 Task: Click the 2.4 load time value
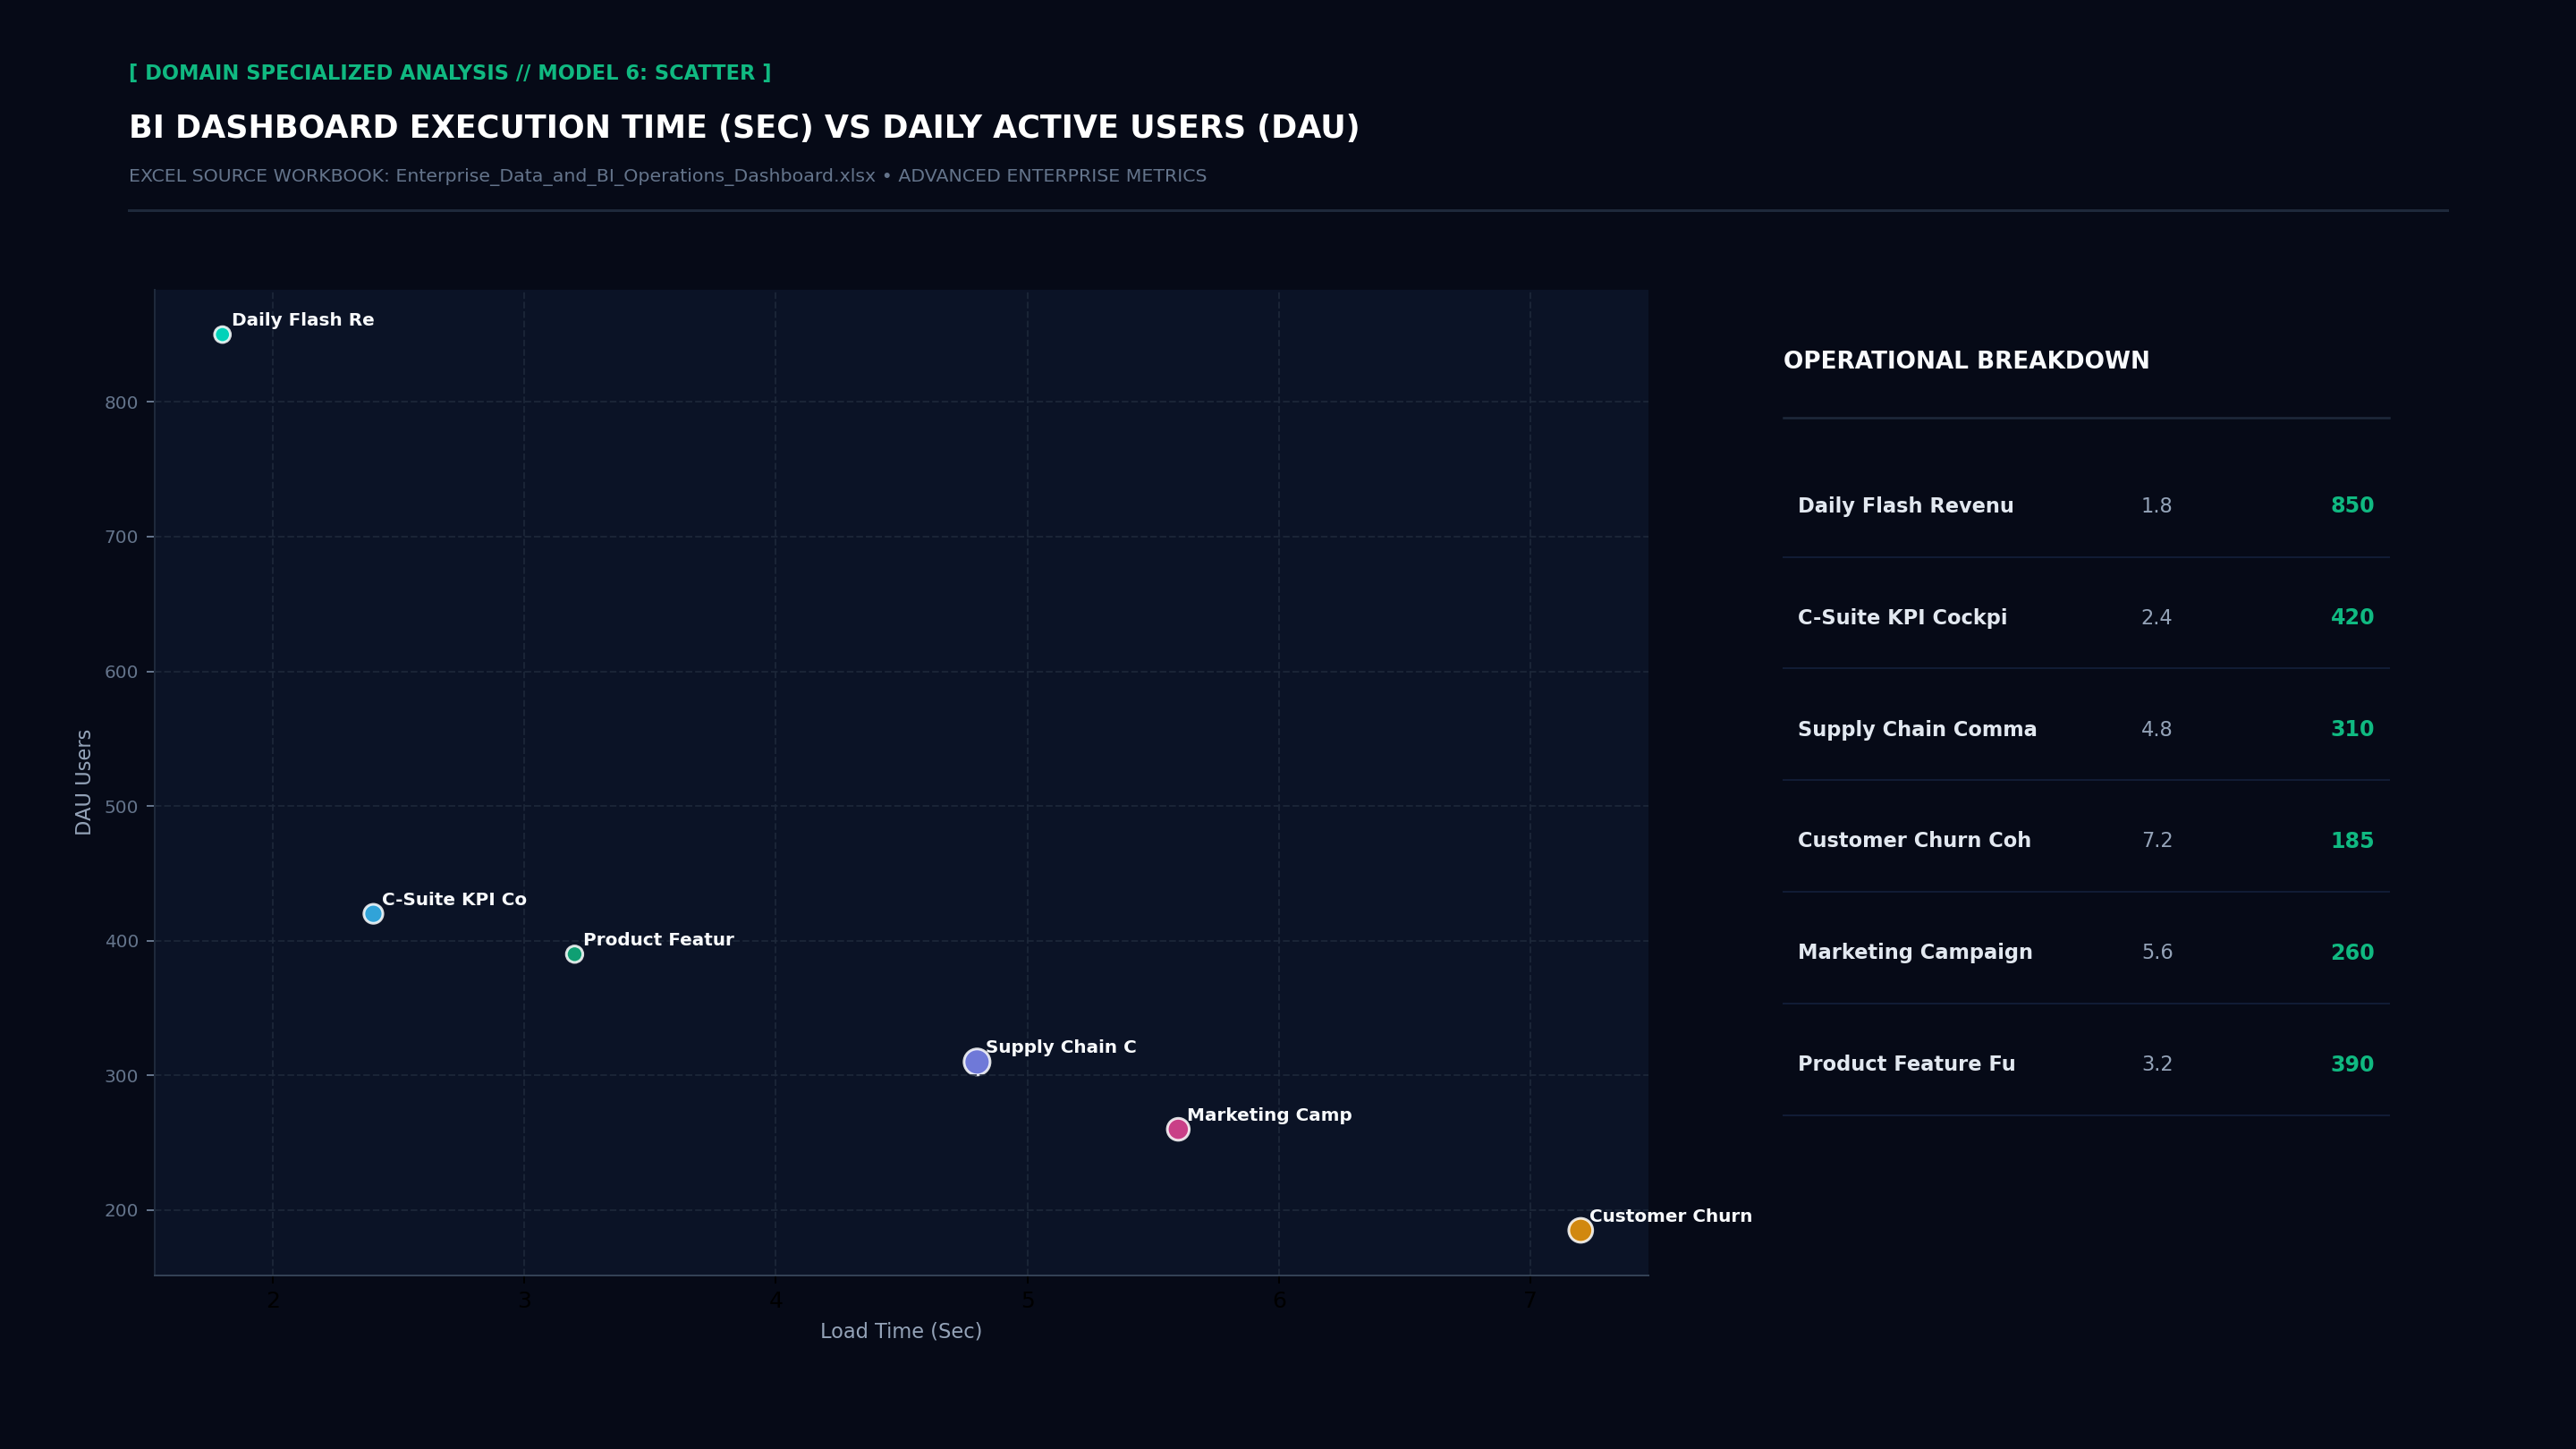pyautogui.click(x=2156, y=618)
